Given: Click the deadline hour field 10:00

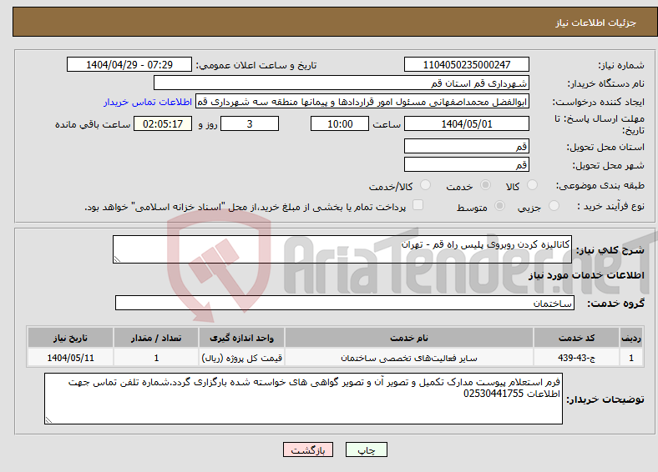Looking at the screenshot, I should tap(340, 123).
